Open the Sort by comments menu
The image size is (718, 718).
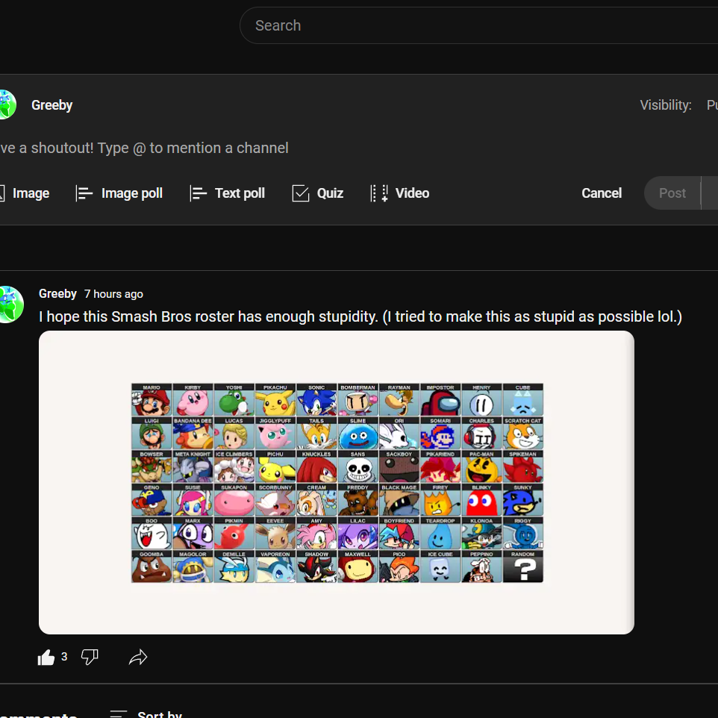(146, 714)
